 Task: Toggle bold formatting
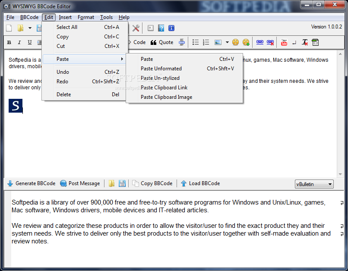9,42
